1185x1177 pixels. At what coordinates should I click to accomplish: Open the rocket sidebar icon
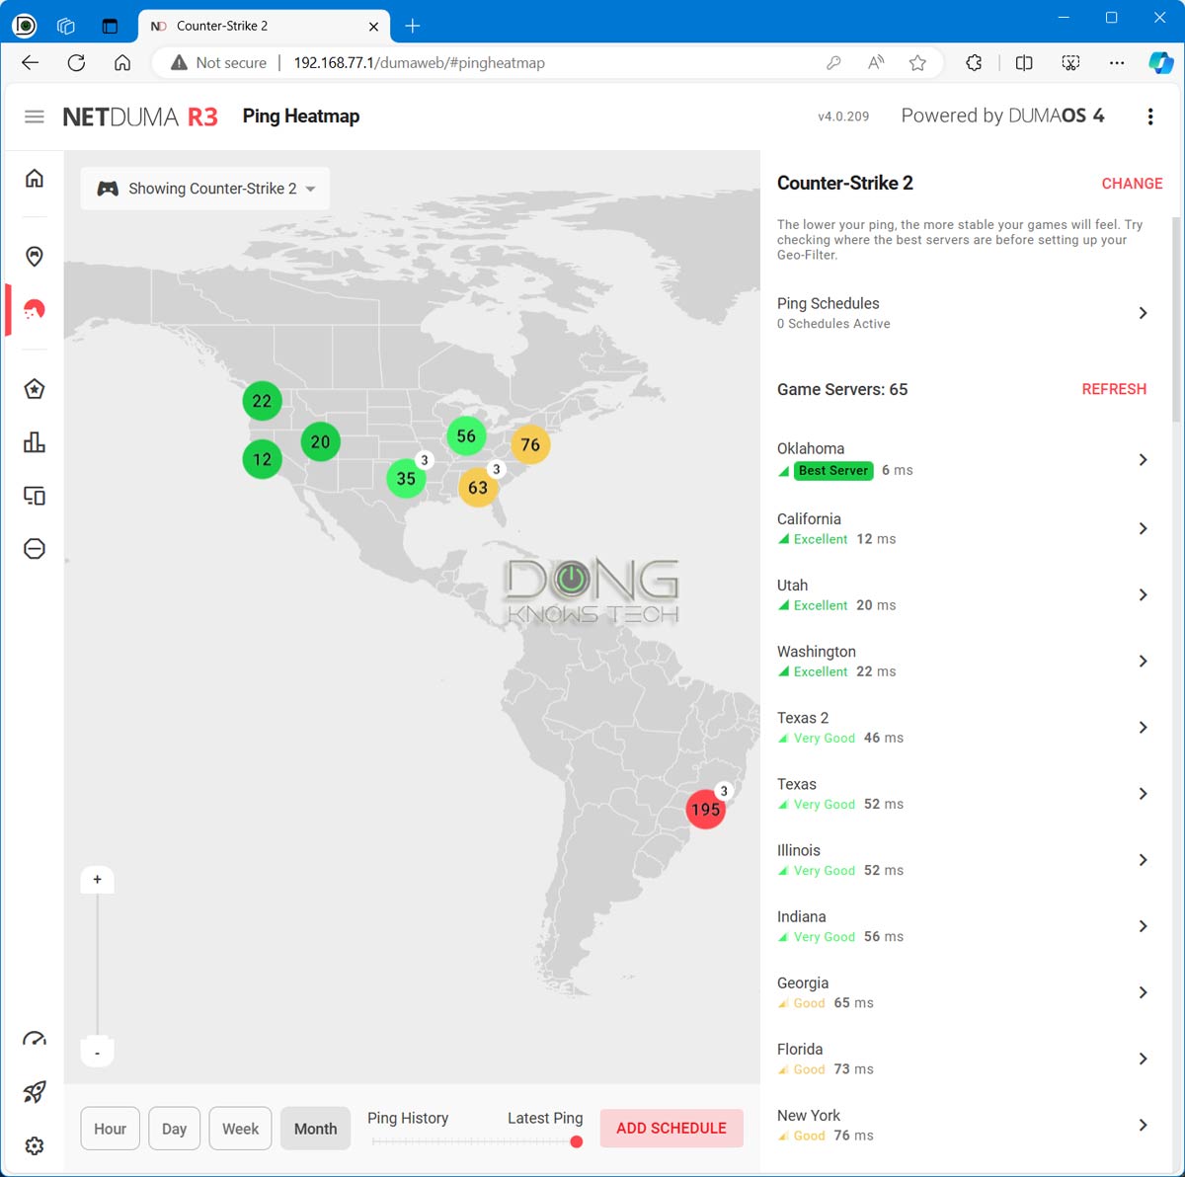click(x=35, y=1092)
